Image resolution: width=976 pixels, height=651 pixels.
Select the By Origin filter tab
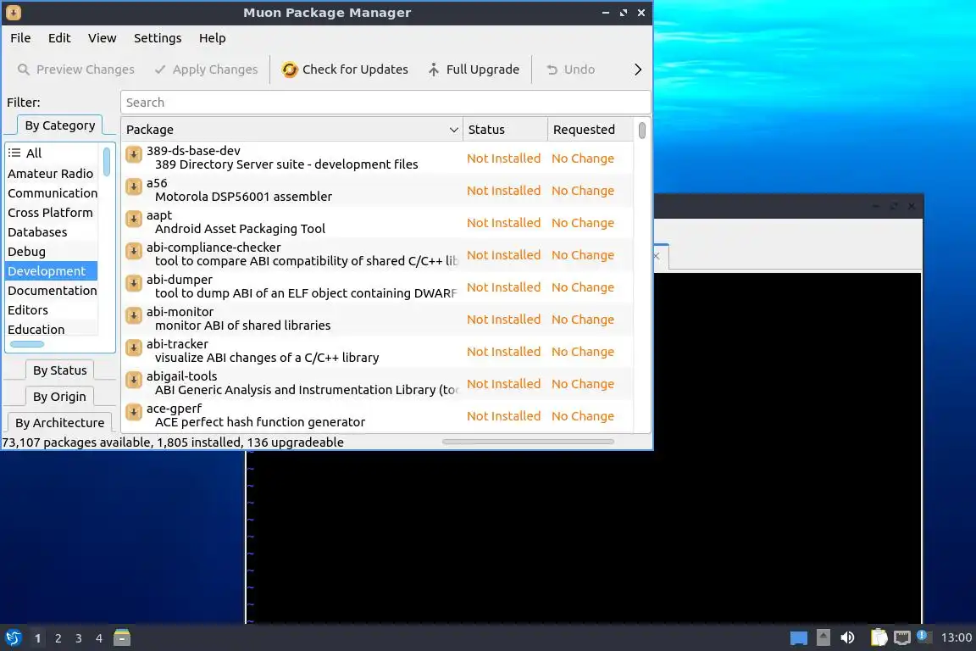pos(60,396)
